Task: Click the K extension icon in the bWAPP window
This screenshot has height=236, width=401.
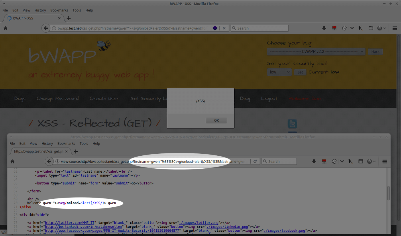Action: pyautogui.click(x=360, y=28)
